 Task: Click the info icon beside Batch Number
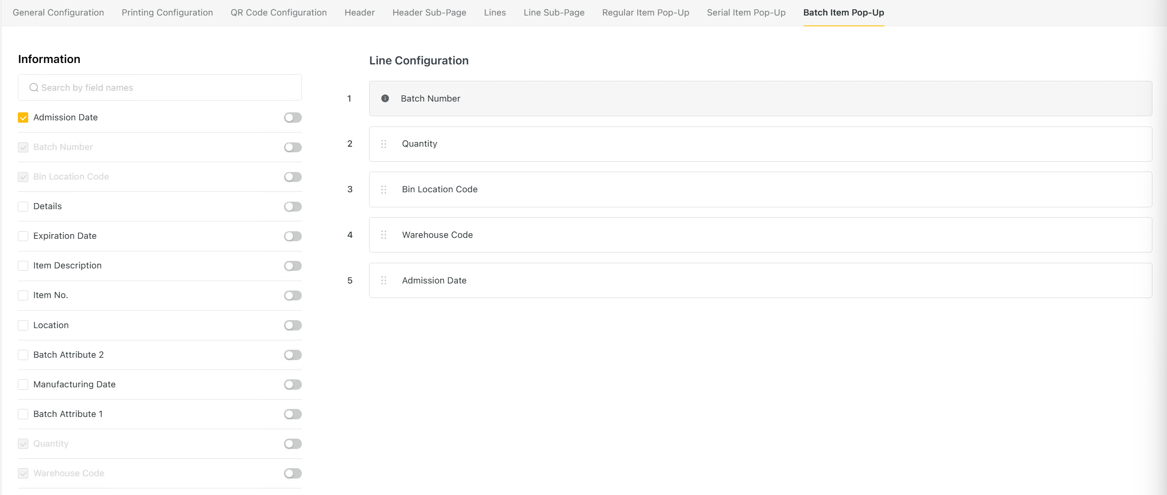385,98
